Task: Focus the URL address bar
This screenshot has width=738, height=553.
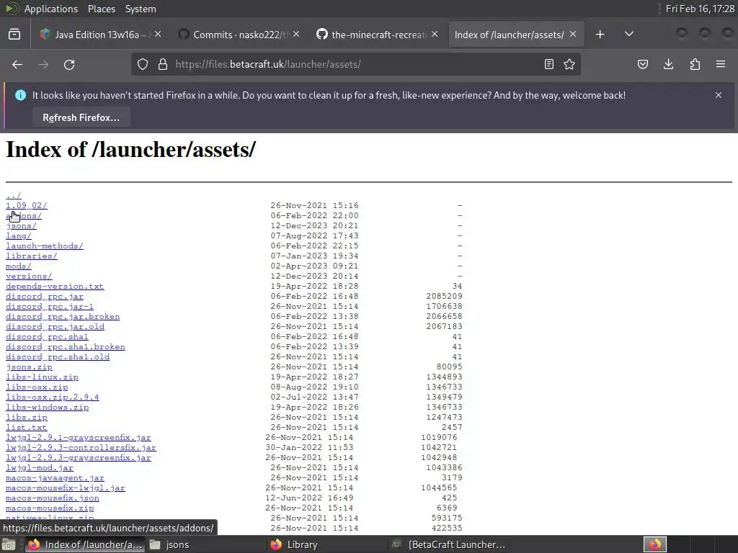Action: click(357, 64)
